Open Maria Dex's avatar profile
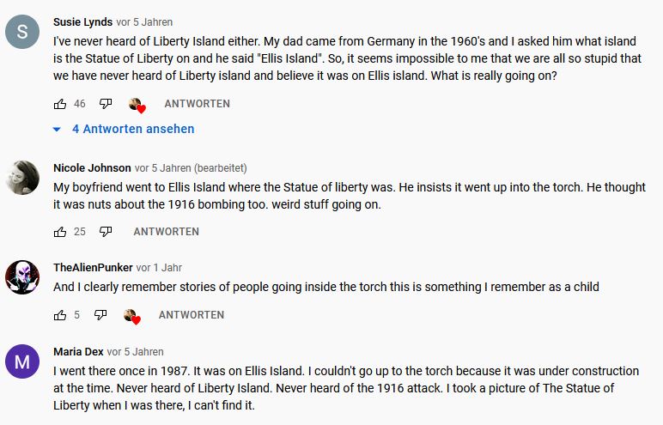The height and width of the screenshot is (425, 663). [x=22, y=361]
